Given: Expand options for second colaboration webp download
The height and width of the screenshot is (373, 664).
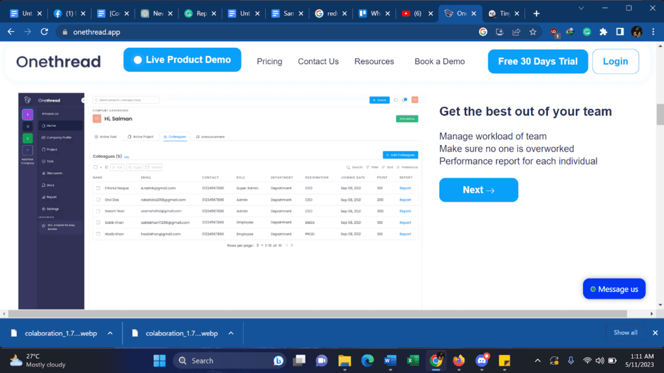Looking at the screenshot, I should pos(231,333).
